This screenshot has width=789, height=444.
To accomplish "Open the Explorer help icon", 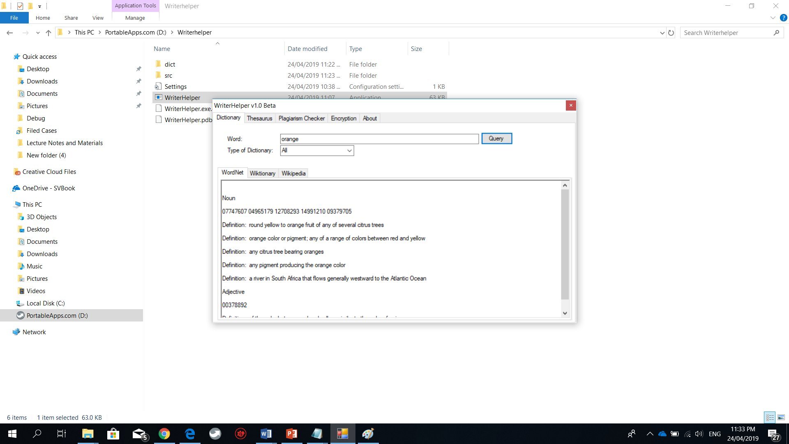I will coord(783,18).
